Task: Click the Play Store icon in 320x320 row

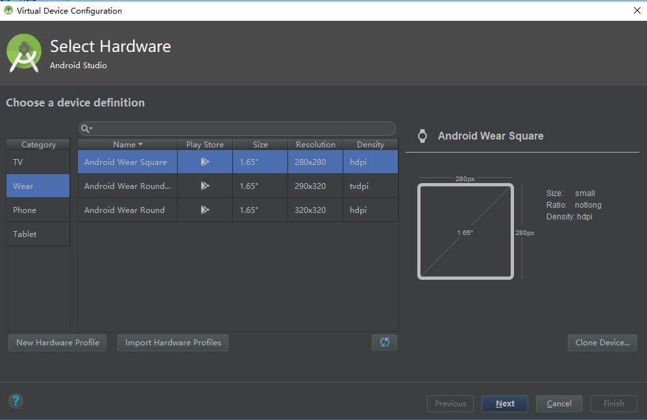Action: (x=205, y=210)
